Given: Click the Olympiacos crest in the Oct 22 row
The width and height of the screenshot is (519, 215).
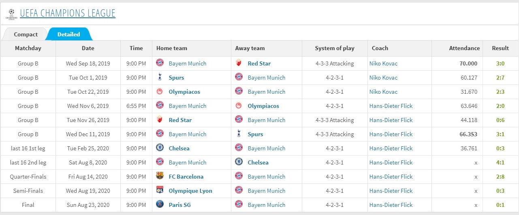Looking at the screenshot, I should (x=160, y=91).
